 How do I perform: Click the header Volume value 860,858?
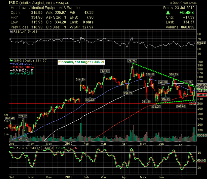click(x=188, y=27)
